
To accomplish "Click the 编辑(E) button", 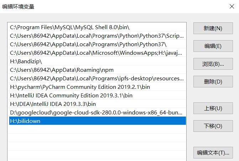I will click(213, 46).
